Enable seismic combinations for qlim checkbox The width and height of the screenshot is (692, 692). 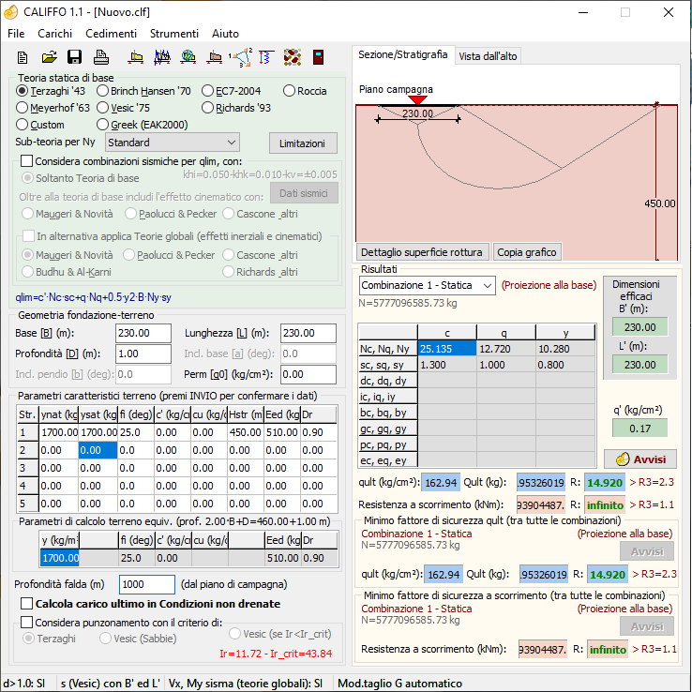tap(27, 161)
